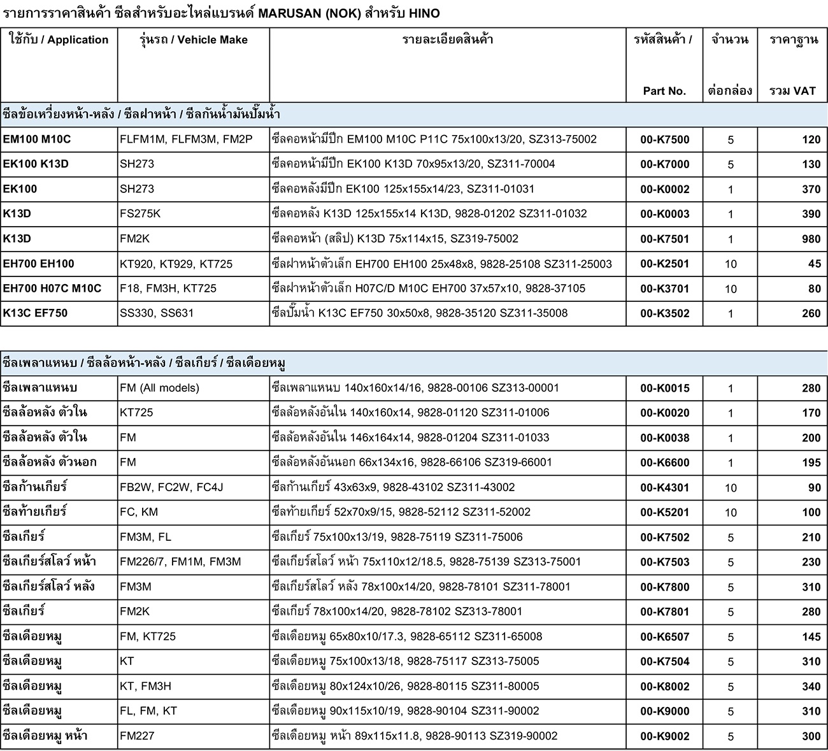Select vehicle make FM, KT725
828x751 pixels.
point(148,636)
